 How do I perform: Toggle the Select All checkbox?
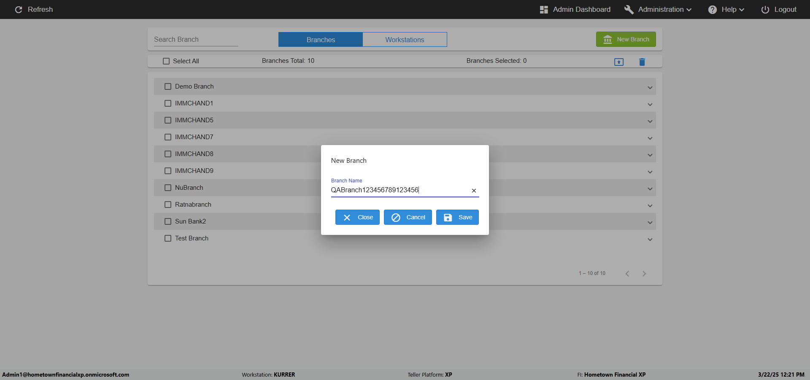pyautogui.click(x=166, y=61)
